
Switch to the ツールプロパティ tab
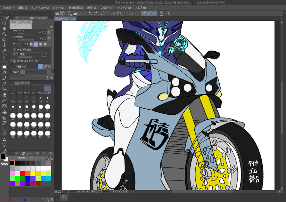tap(39, 18)
